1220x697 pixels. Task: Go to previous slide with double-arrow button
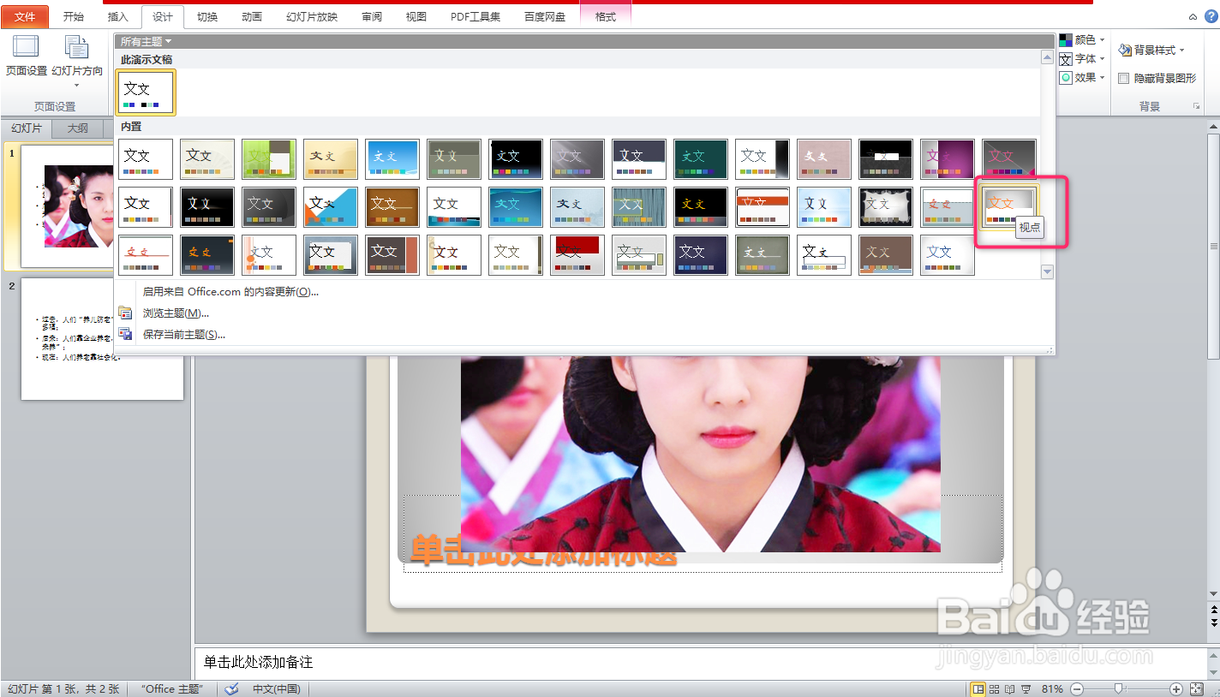1213,609
